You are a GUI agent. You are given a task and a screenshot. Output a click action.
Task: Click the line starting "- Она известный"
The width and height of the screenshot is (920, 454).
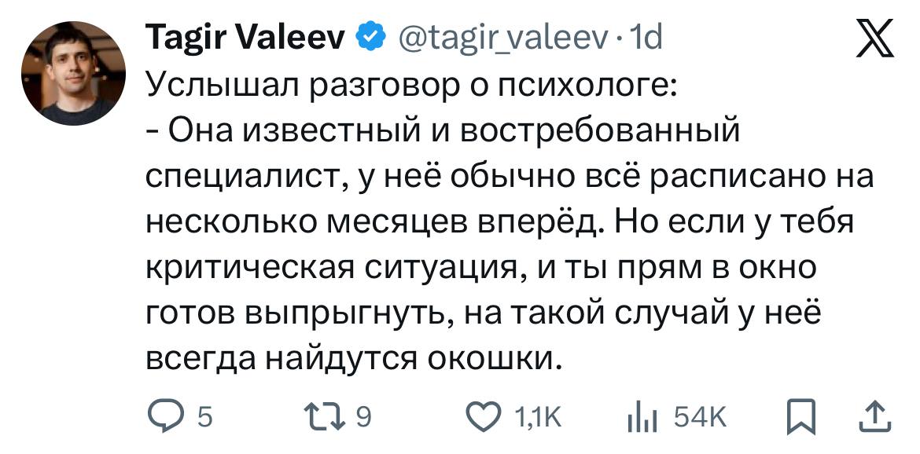[443, 130]
